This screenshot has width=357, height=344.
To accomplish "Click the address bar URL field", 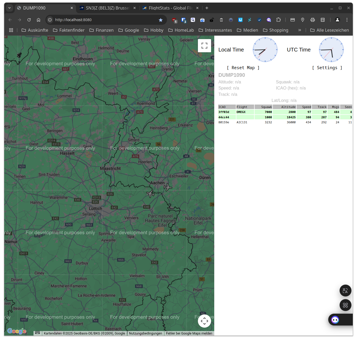I will (x=106, y=20).
